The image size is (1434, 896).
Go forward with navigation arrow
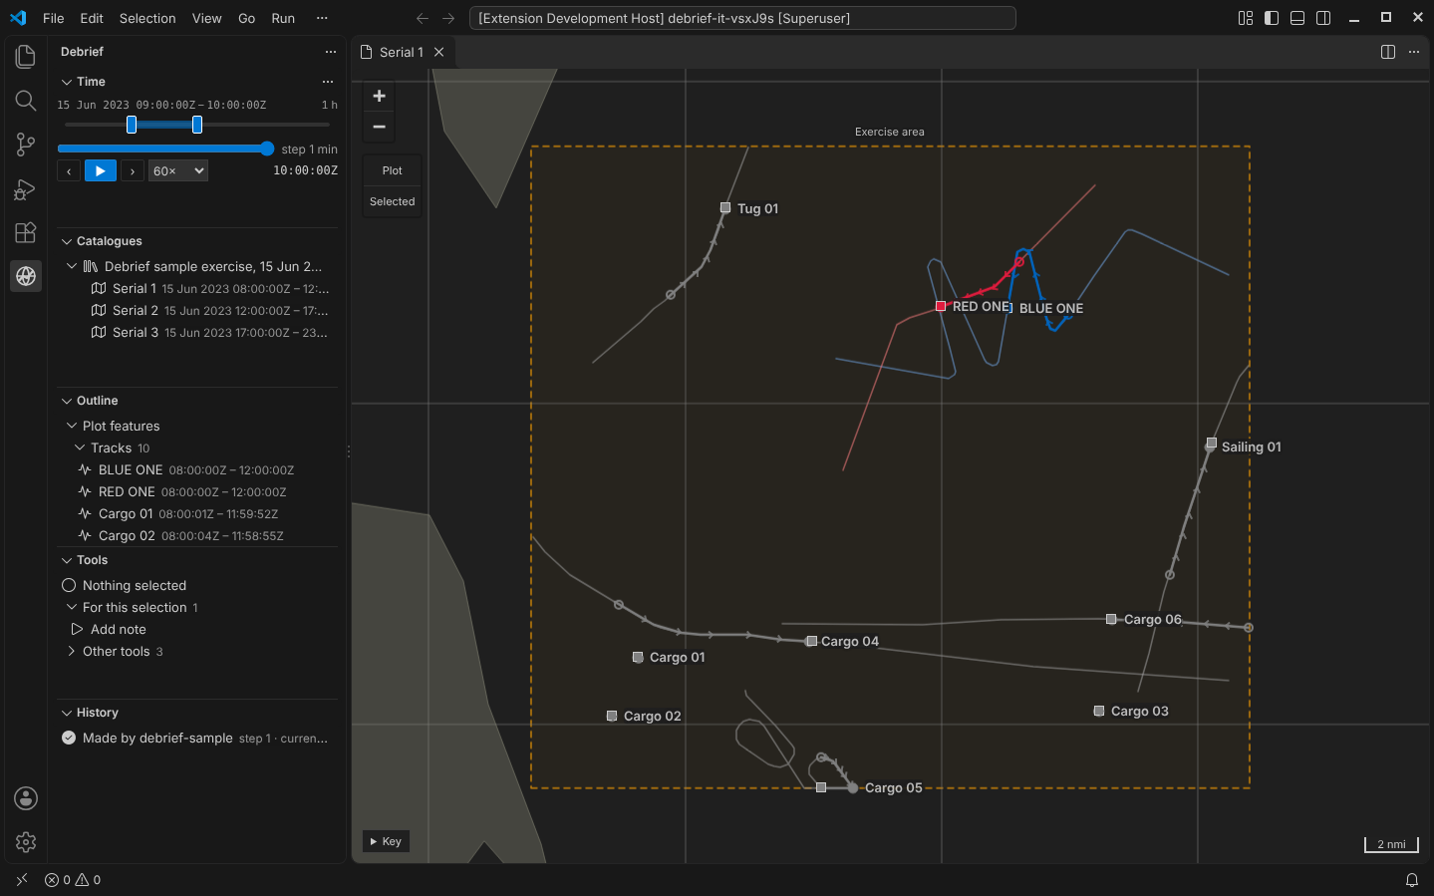click(448, 18)
